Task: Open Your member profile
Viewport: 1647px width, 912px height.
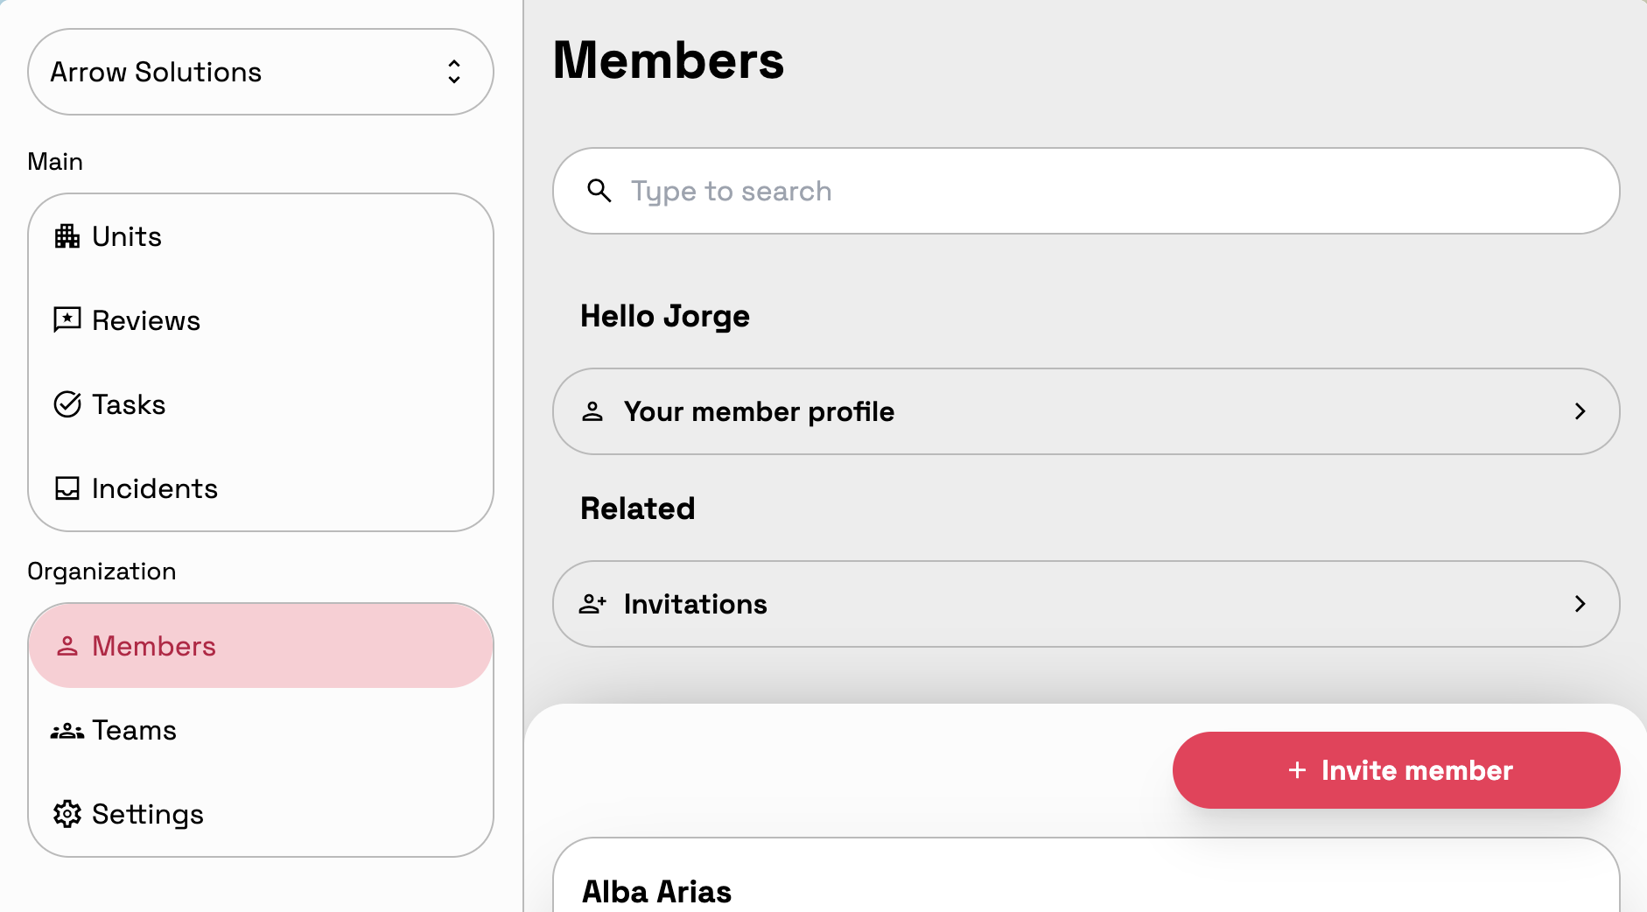Action: (1086, 411)
